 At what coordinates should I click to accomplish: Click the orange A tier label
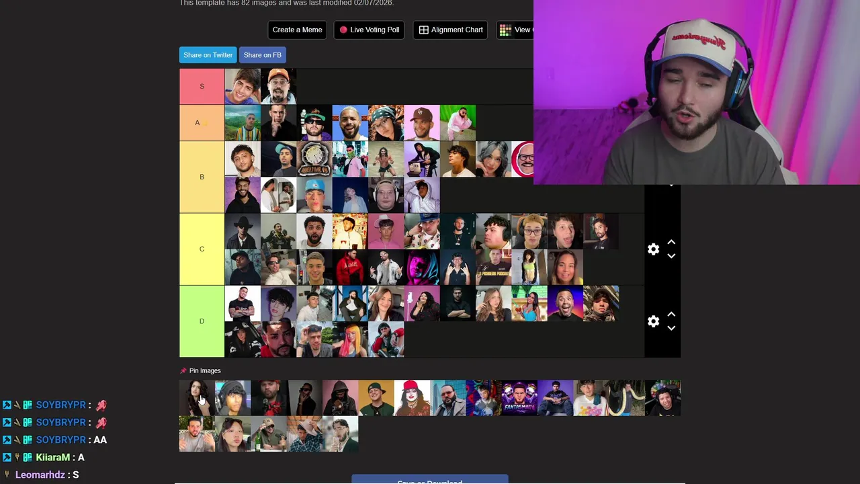pos(202,122)
